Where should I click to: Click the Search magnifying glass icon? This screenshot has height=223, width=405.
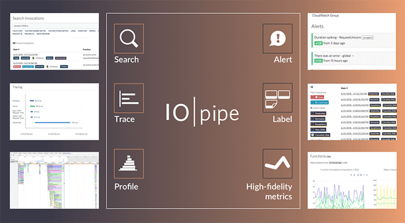click(128, 38)
